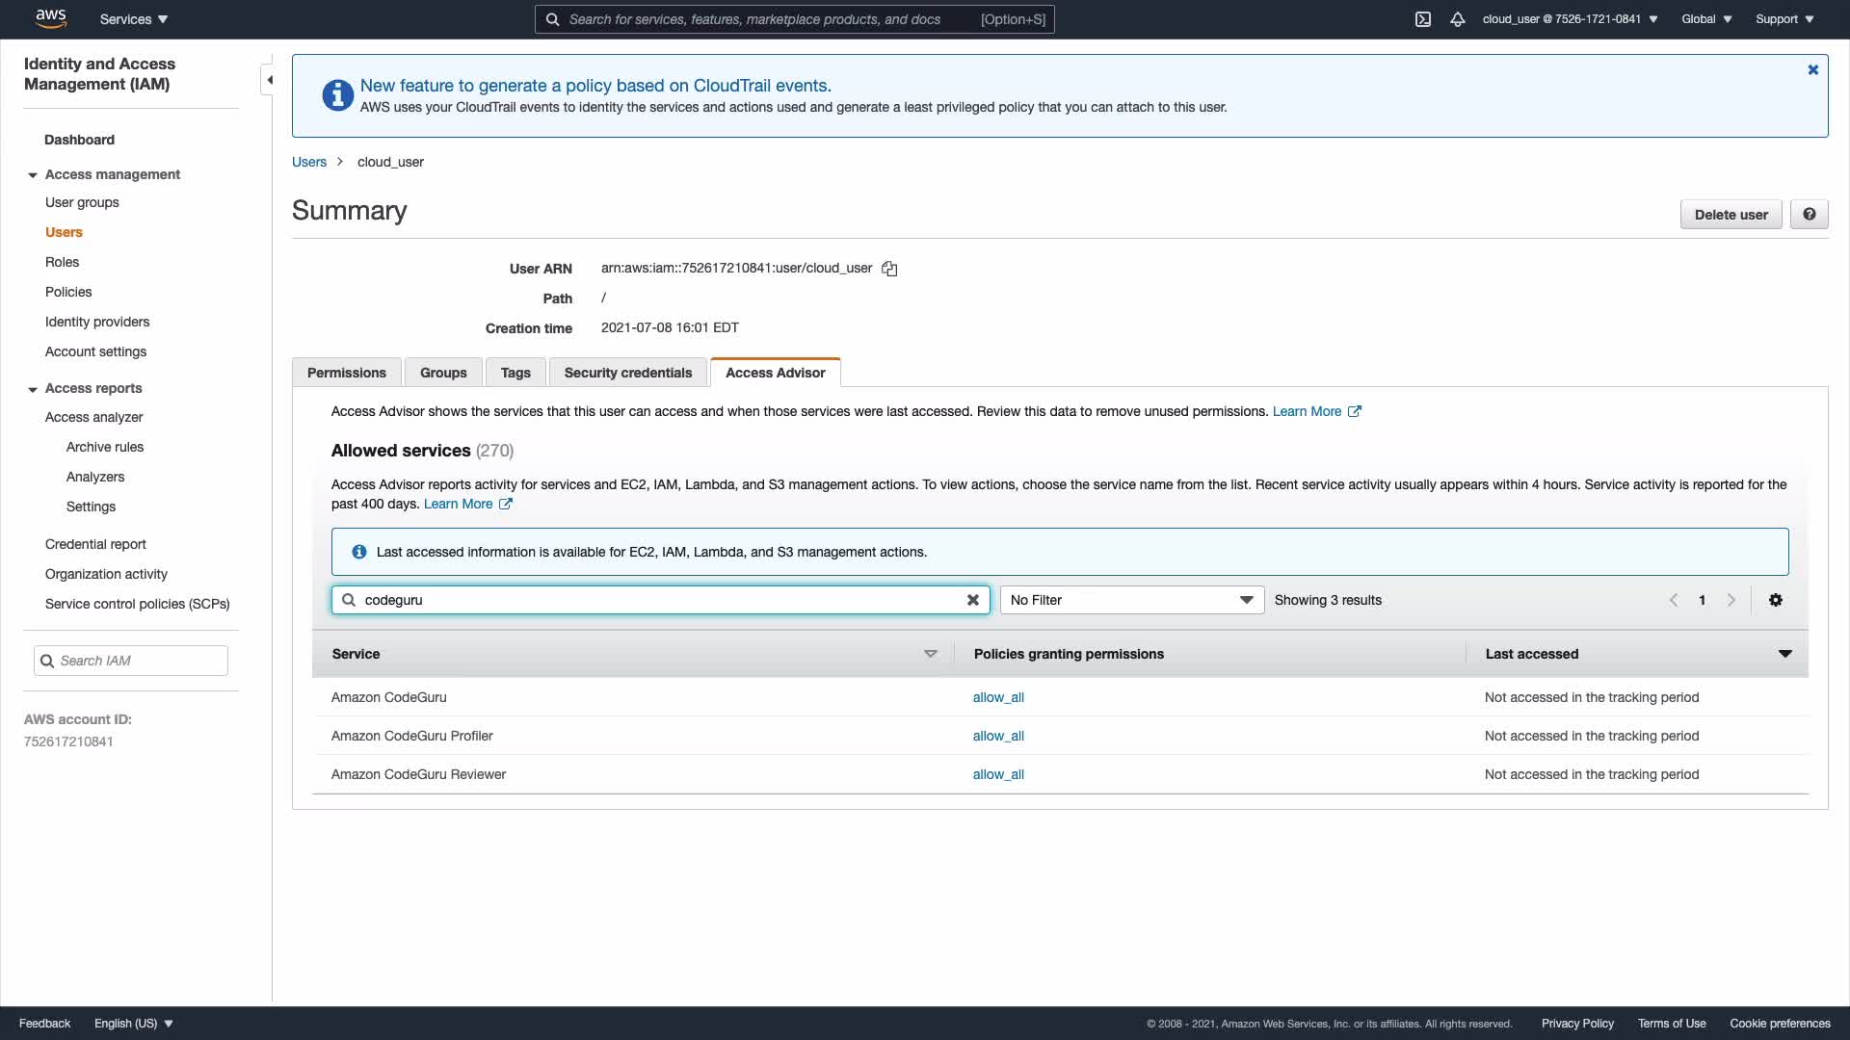This screenshot has height=1040, width=1850.
Task: Open allow_all policy for CodeGuru Profiler
Action: 997,736
